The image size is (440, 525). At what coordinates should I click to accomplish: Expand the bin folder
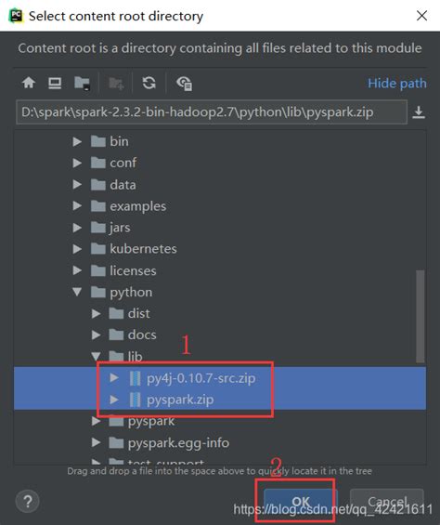pos(77,141)
